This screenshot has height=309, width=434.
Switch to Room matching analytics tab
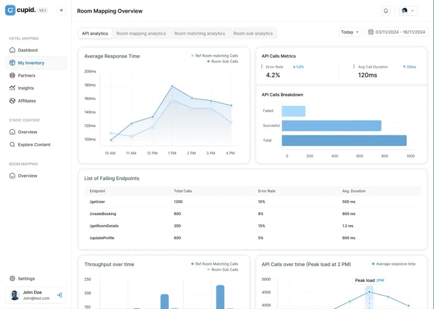199,34
